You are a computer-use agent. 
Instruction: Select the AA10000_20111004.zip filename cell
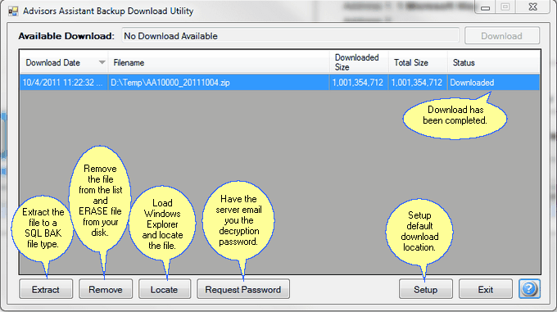click(x=219, y=83)
